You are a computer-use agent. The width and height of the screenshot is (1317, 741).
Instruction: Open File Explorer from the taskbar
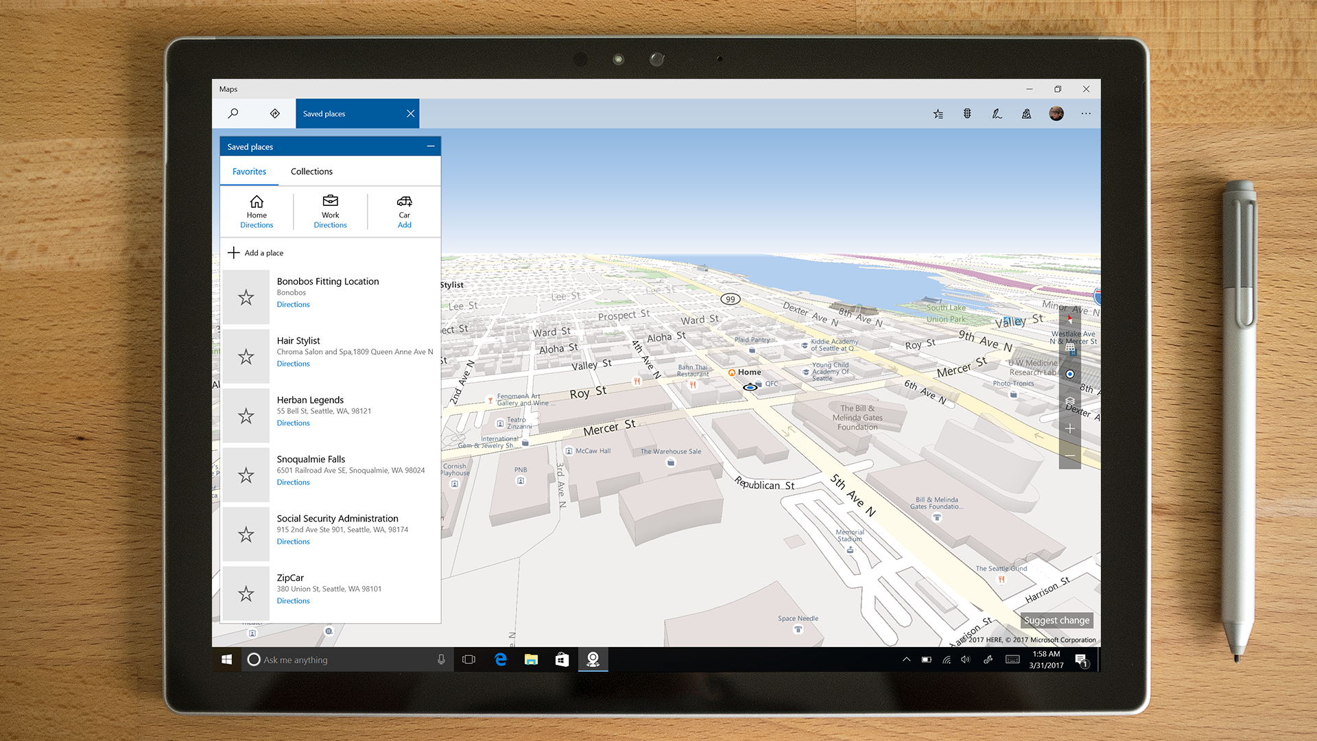(x=531, y=659)
